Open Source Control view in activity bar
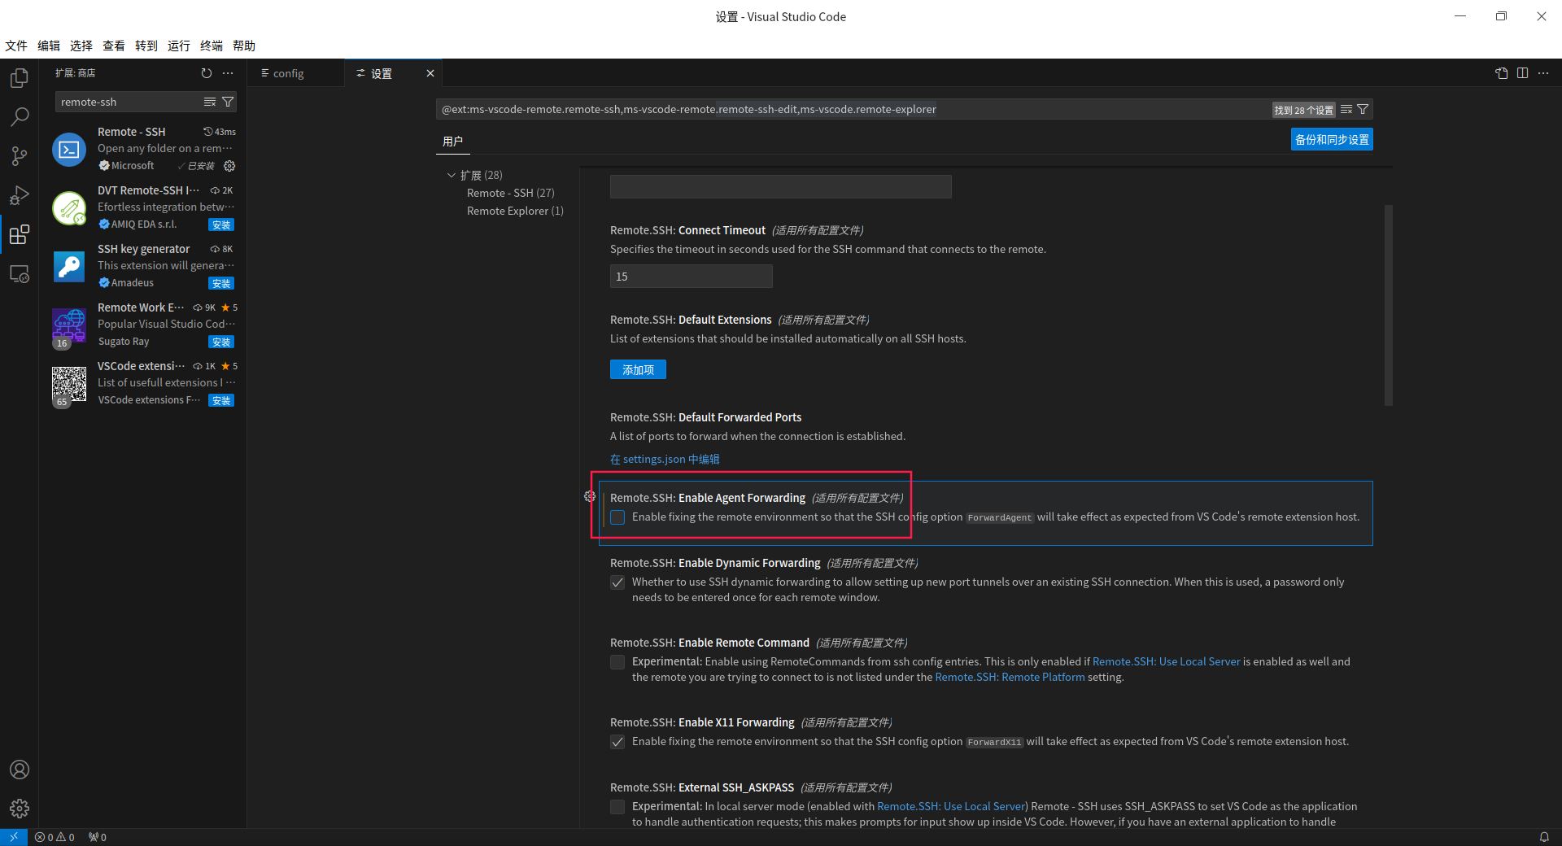Viewport: 1562px width, 846px height. 20,156
